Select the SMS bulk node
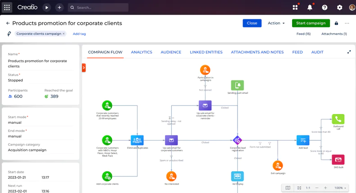356x193 pixels. [x=338, y=160]
